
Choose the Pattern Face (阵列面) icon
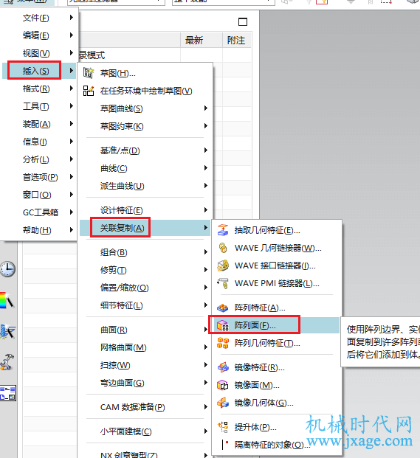coord(223,325)
